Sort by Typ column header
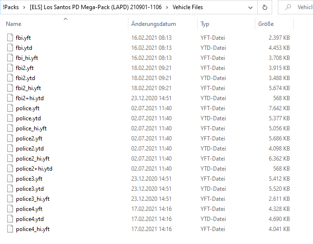The width and height of the screenshot is (313, 244). (205, 24)
